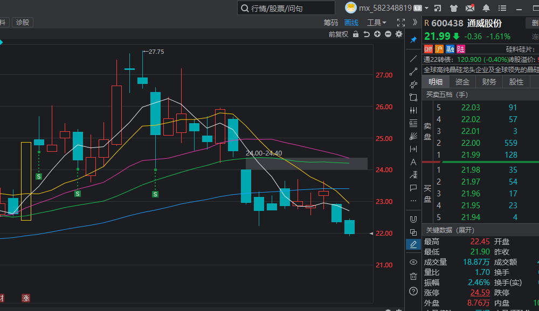The width and height of the screenshot is (539, 311).
Task: Click the pop-out window icon
Action: 438,8
